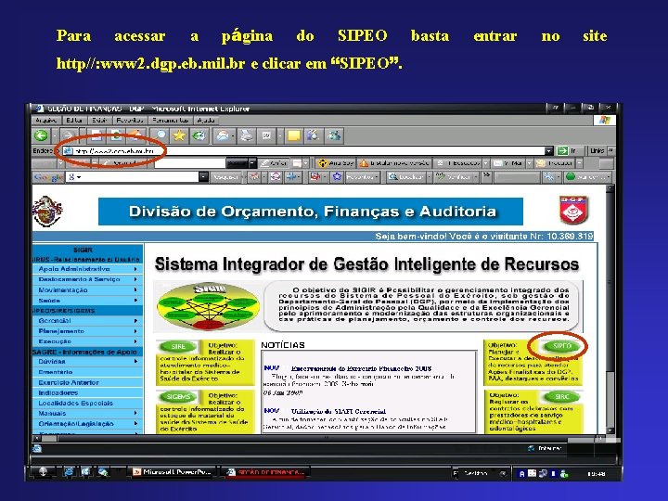The height and width of the screenshot is (501, 668).
Task: Open the Arquivo menu
Action: pos(46,121)
